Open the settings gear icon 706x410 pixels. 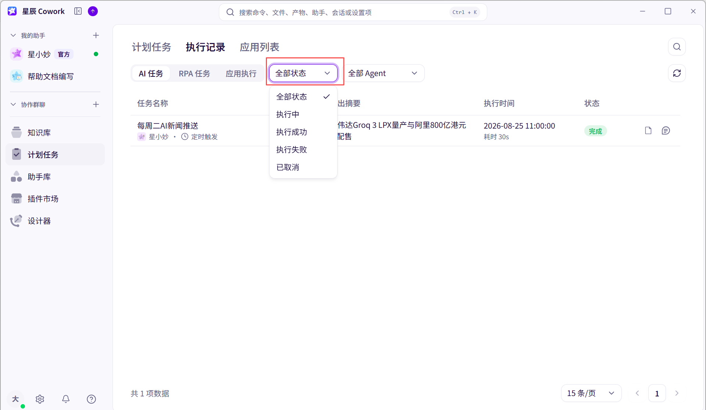(x=40, y=399)
